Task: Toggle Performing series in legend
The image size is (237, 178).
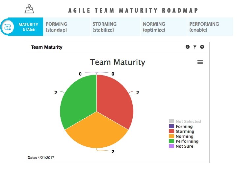Action: coord(187,141)
